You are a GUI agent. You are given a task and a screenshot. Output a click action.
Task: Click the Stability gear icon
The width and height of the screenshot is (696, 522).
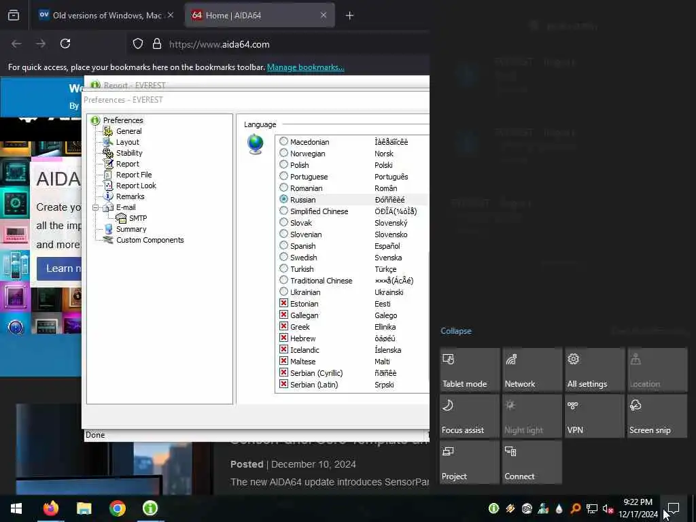(x=108, y=153)
